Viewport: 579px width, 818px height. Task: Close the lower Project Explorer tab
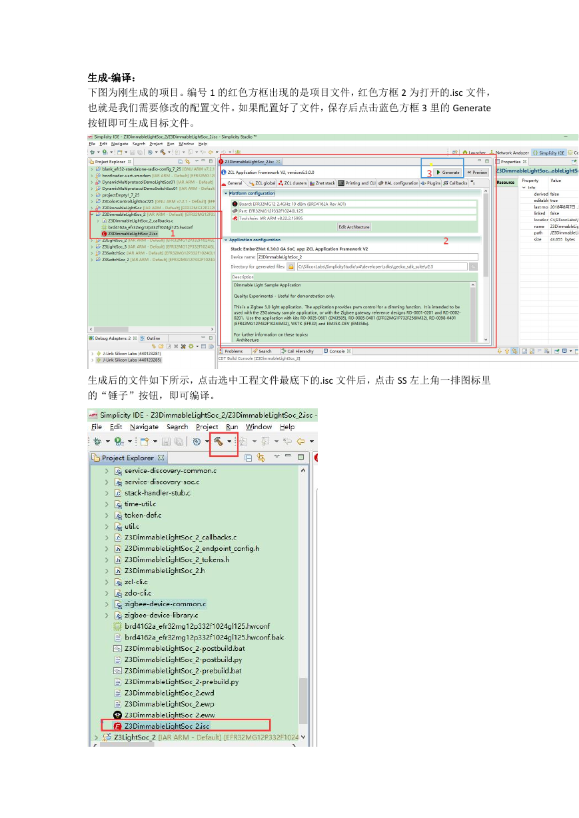tap(161, 458)
